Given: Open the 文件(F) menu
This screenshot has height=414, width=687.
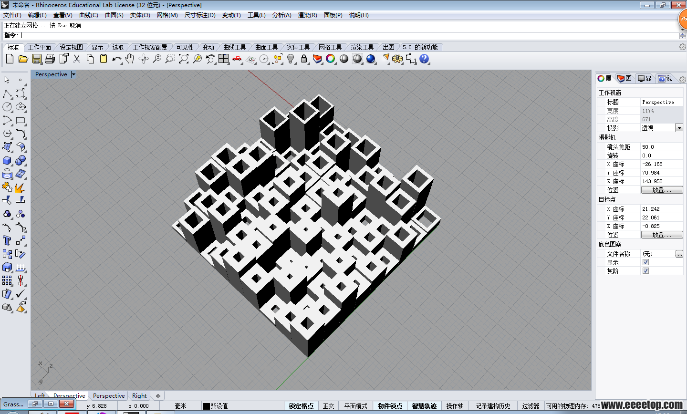Looking at the screenshot, I should point(12,15).
